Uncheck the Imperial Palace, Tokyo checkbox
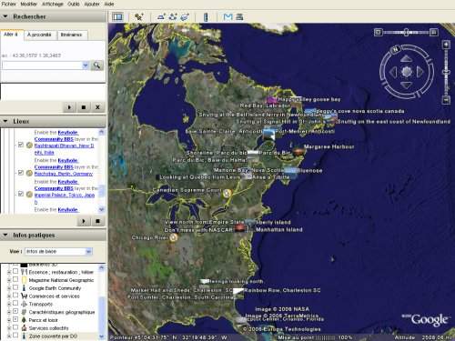Screen dimensions: 455x341 [21, 194]
